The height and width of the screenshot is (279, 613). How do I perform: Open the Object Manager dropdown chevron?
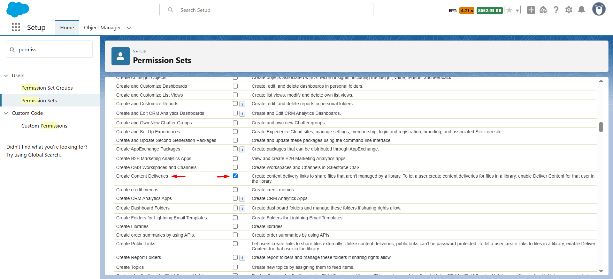click(x=129, y=28)
